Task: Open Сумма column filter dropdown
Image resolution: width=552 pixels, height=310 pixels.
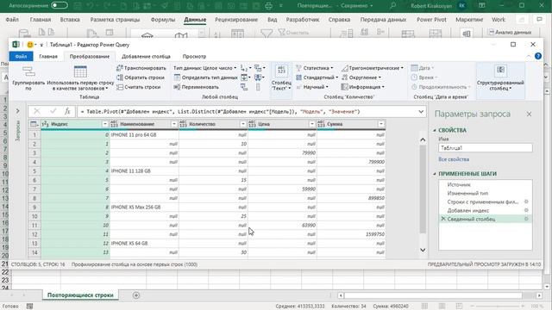Action: point(381,124)
